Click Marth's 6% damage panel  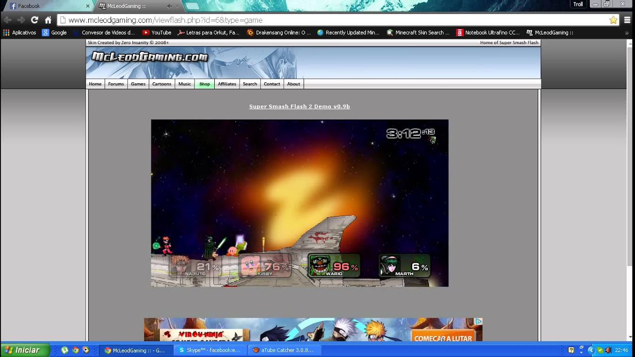pos(405,266)
